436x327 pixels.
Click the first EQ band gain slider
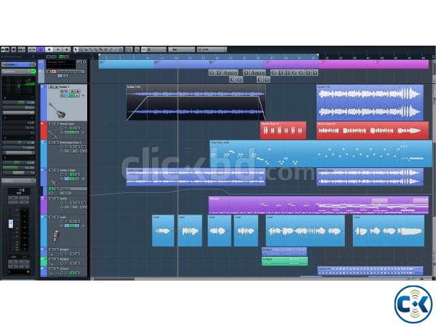(x=18, y=102)
